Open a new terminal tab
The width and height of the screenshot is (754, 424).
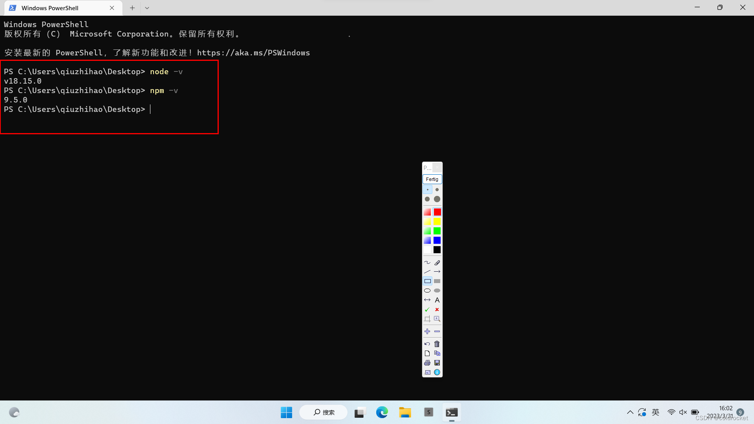tap(132, 8)
